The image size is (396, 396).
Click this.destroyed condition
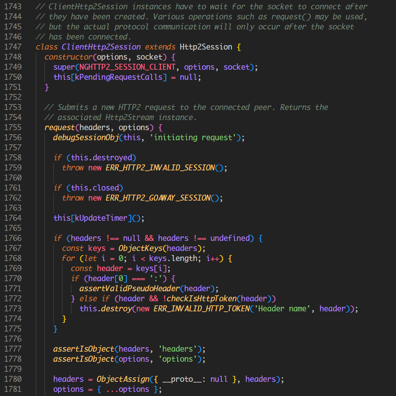(x=101, y=158)
